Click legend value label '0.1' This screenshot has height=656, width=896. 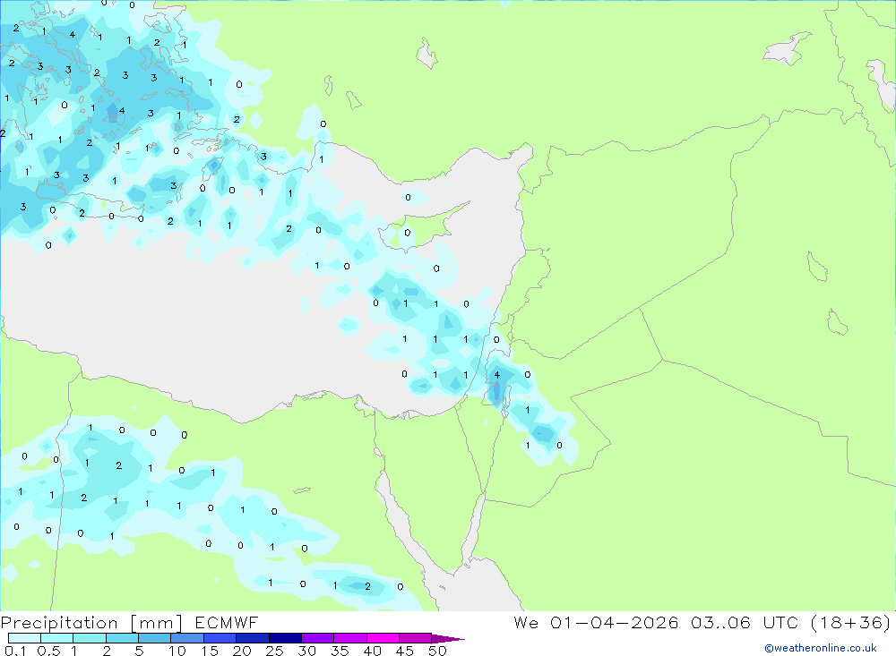coord(15,651)
